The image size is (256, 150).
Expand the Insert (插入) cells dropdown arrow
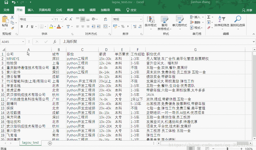[203, 17]
